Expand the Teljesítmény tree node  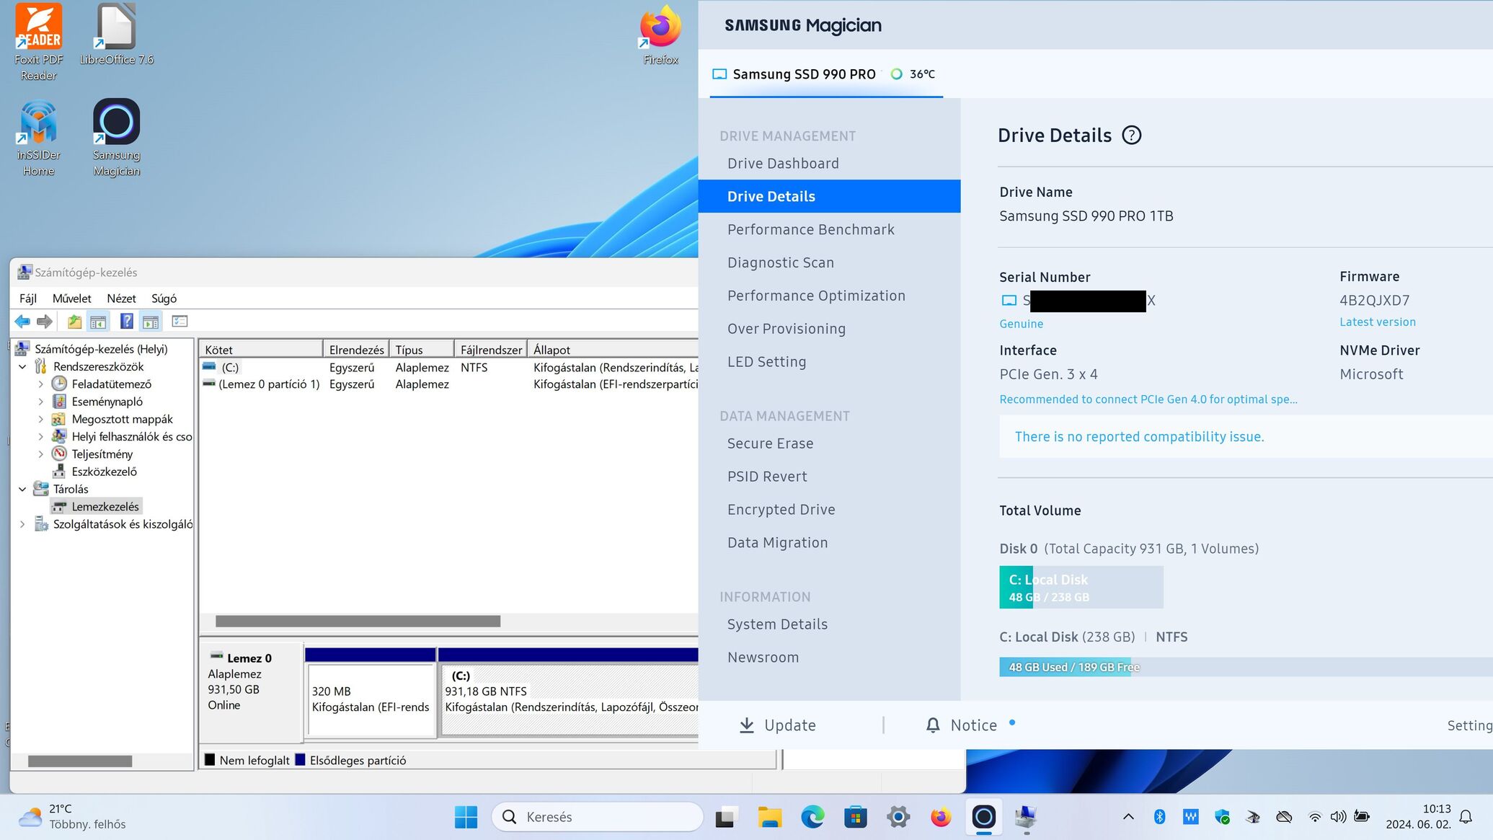(40, 454)
